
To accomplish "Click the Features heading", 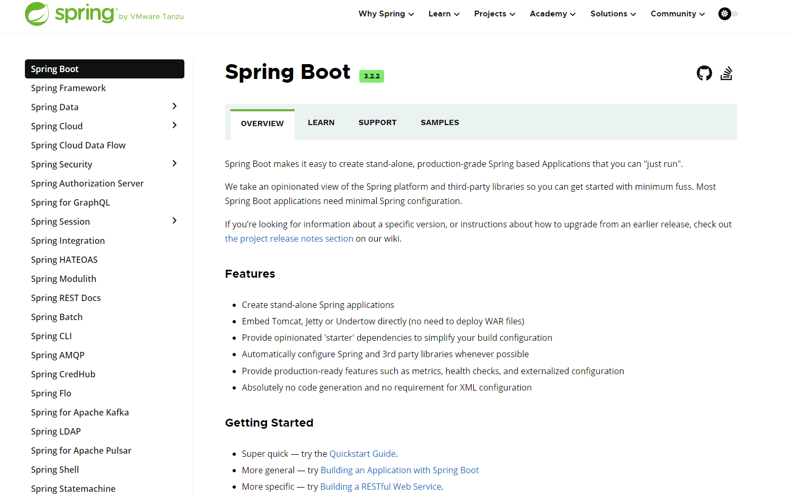I will click(250, 274).
